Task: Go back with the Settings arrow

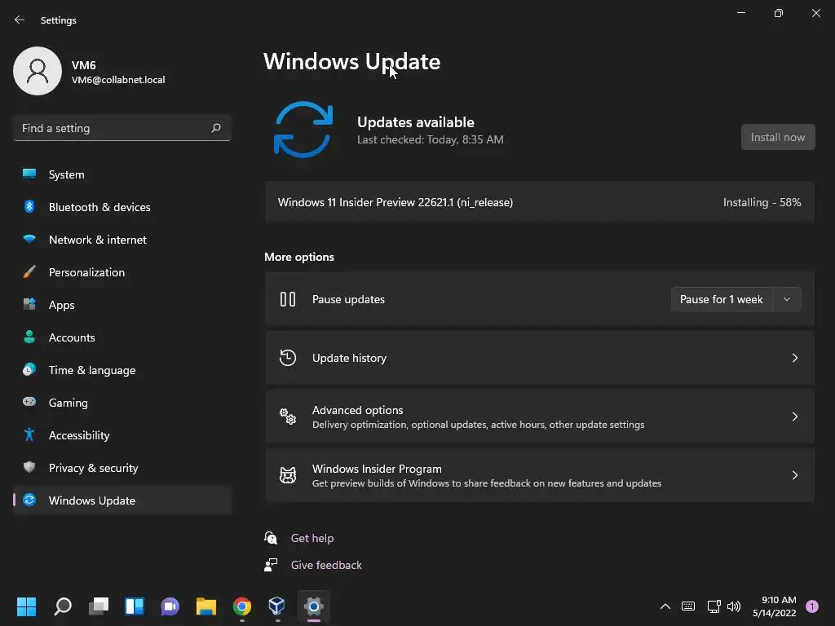Action: click(20, 20)
